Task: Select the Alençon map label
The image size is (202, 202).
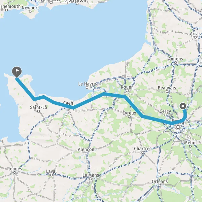Action: pyautogui.click(x=86, y=149)
